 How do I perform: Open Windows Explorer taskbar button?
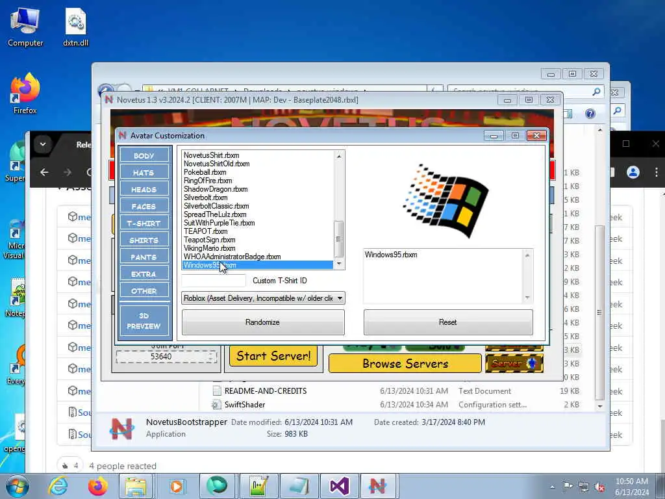pyautogui.click(x=136, y=486)
